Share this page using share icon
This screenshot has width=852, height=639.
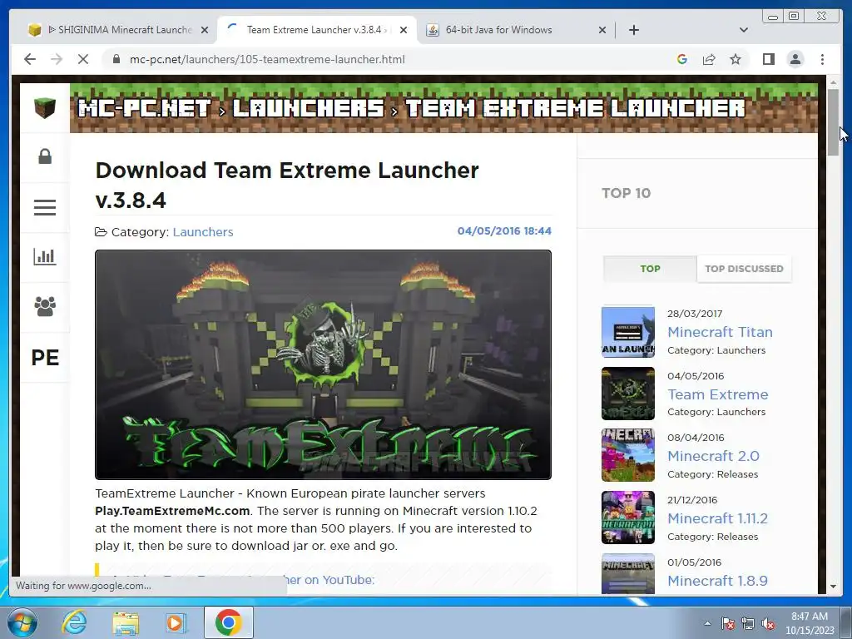709,59
